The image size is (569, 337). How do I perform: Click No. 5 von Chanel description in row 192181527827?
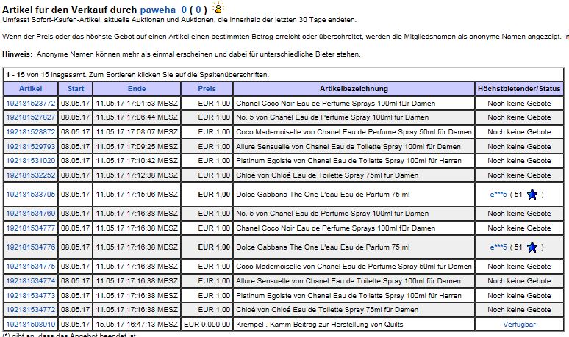point(332,117)
